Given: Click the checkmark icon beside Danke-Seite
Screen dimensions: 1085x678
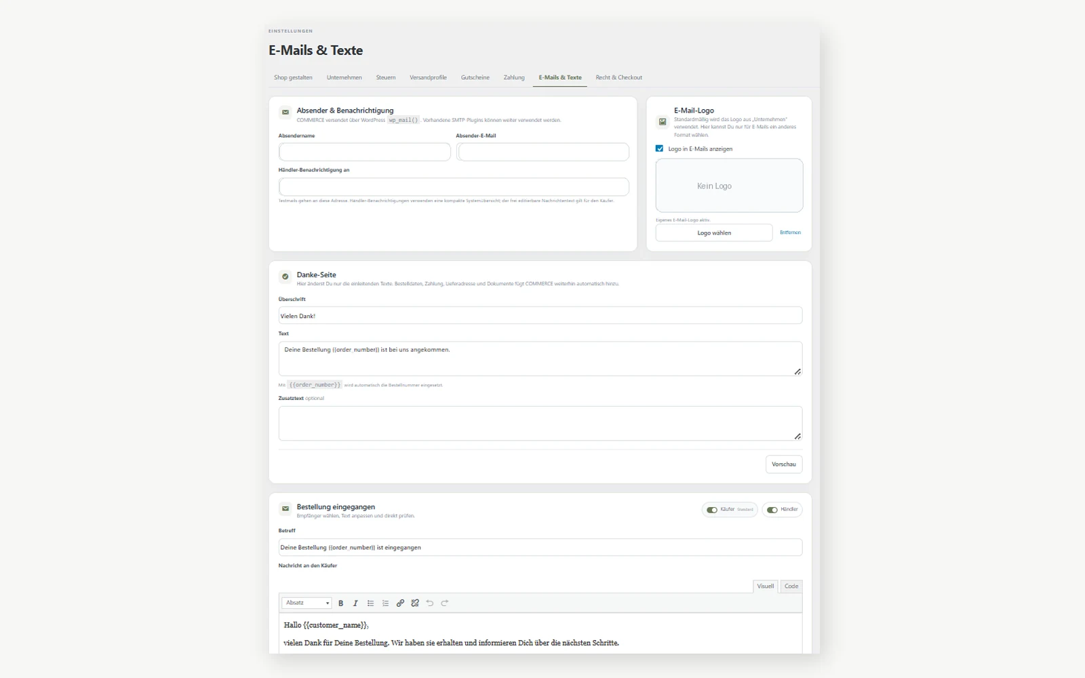Looking at the screenshot, I should pyautogui.click(x=285, y=277).
